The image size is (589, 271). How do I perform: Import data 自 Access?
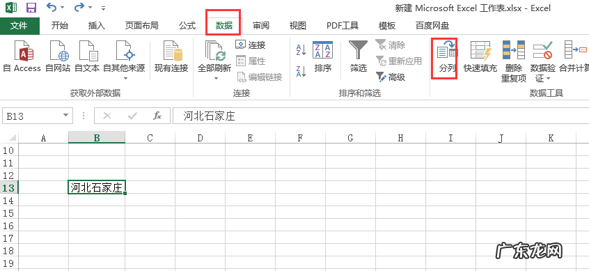point(22,56)
